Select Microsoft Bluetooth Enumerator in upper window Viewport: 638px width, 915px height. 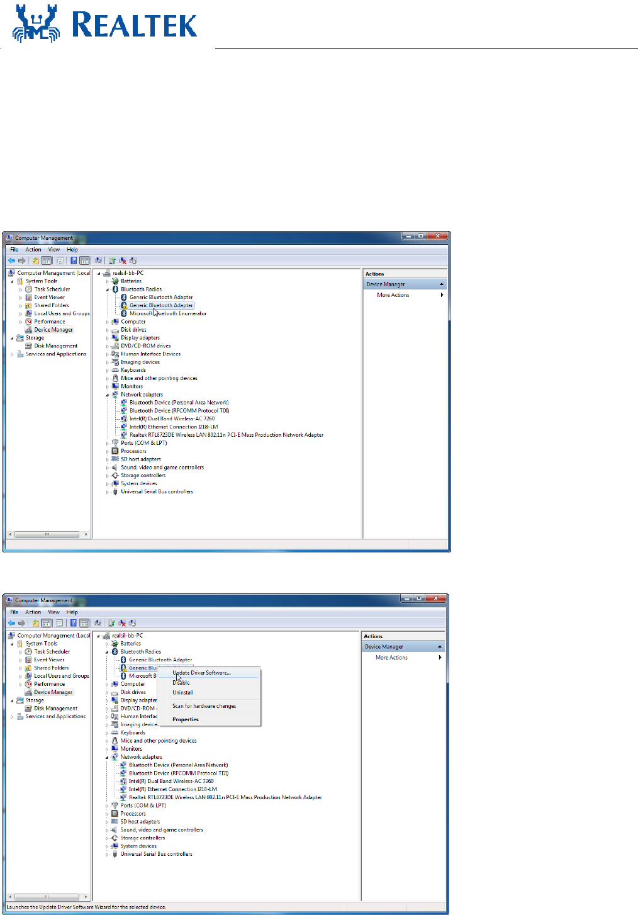point(168,313)
